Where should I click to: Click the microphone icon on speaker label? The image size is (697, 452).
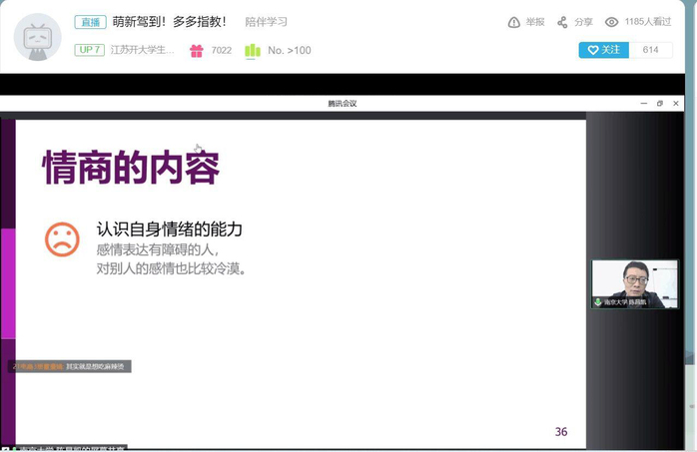(598, 301)
